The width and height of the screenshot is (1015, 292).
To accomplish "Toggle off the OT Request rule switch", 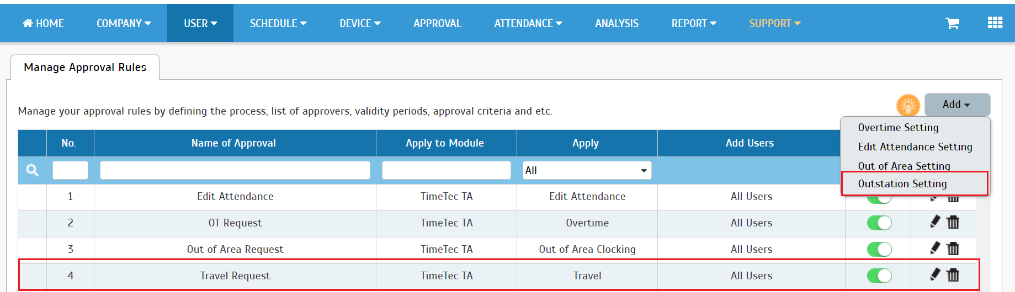I will [x=879, y=223].
